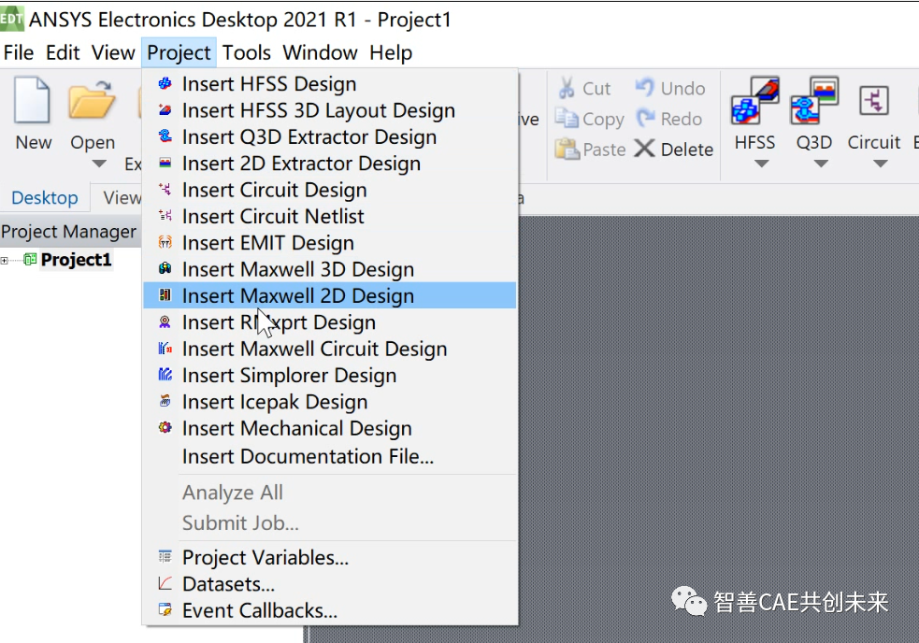
Task: Open the HFSS dropdown arrow
Action: (x=761, y=164)
